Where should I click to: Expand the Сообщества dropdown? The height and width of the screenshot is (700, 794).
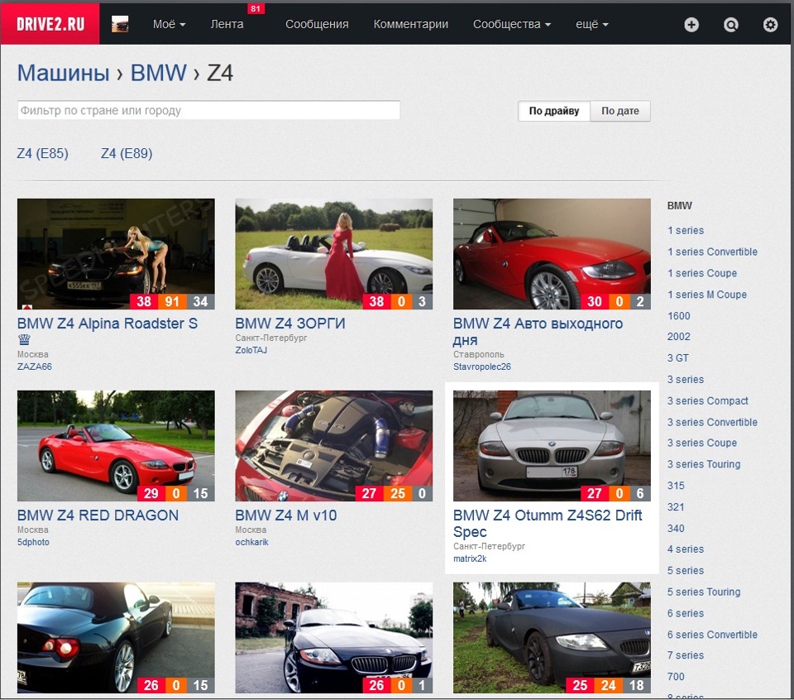pos(509,24)
